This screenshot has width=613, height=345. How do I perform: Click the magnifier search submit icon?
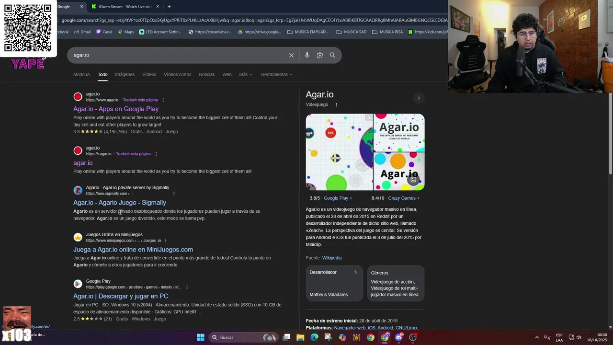pyautogui.click(x=332, y=55)
